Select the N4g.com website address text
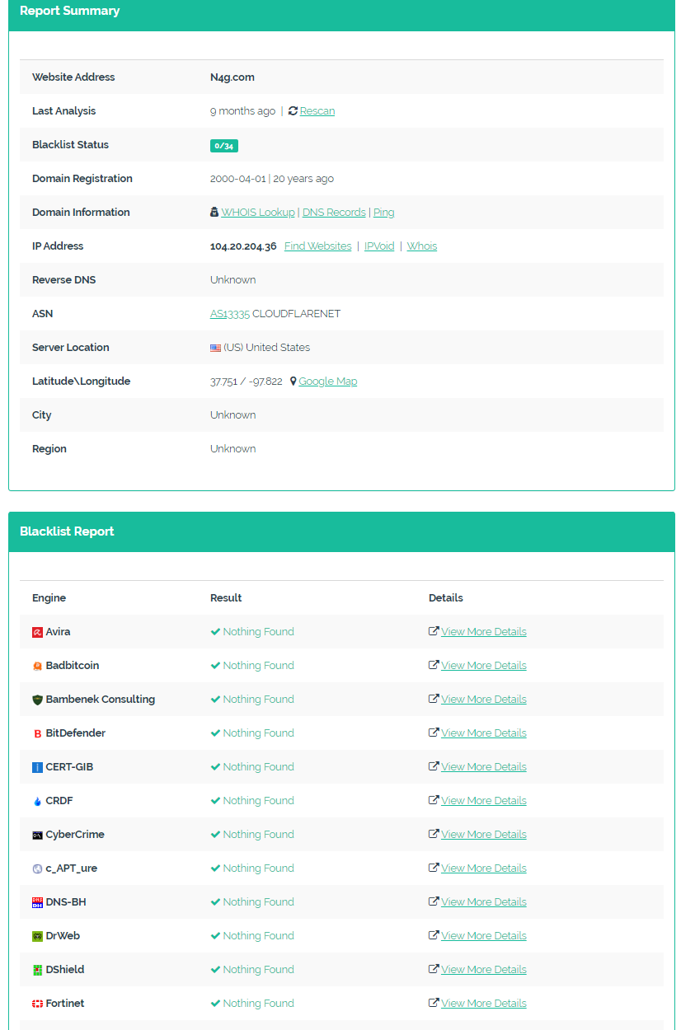The width and height of the screenshot is (681, 1030). tap(232, 77)
